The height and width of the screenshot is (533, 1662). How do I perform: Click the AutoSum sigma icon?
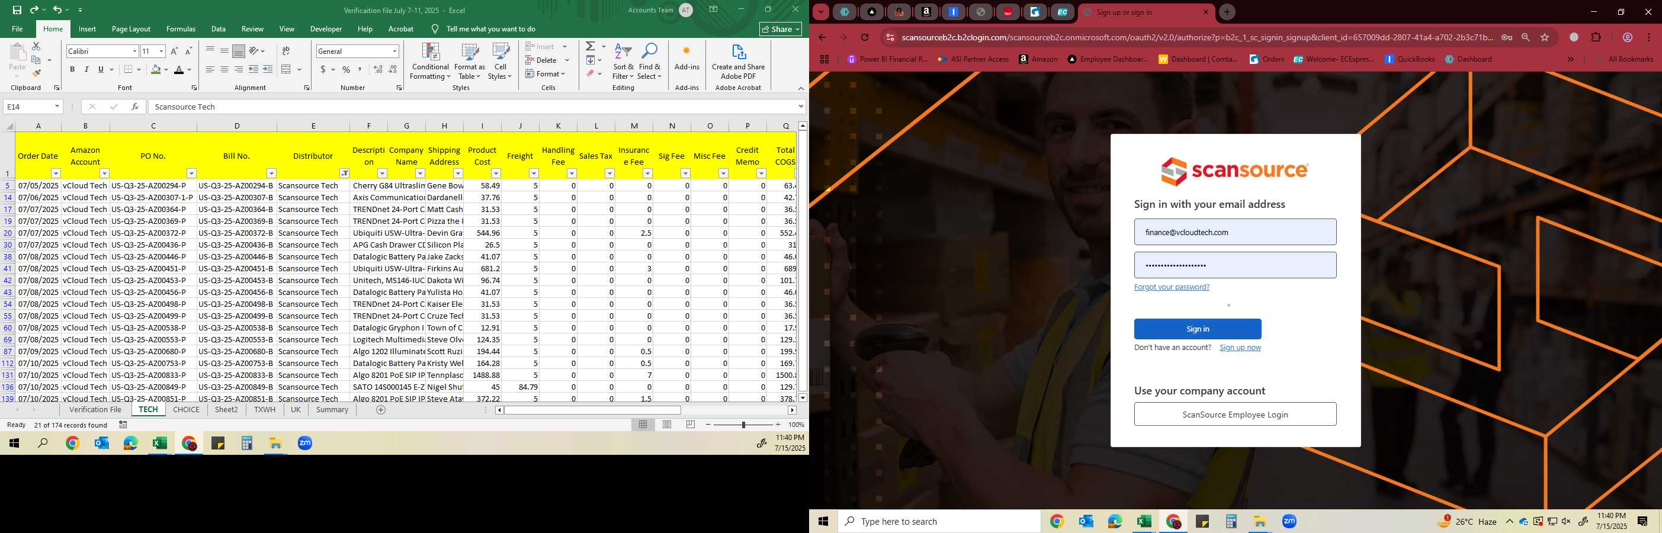tap(591, 46)
